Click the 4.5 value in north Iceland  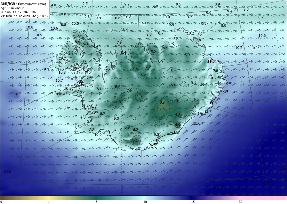tap(135, 69)
